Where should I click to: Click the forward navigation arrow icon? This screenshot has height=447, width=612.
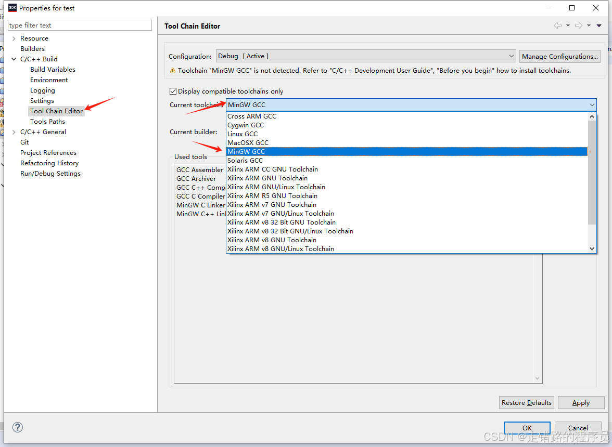(x=579, y=25)
